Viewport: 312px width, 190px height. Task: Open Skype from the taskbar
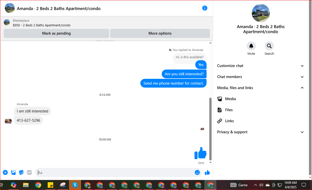[x=75, y=185]
